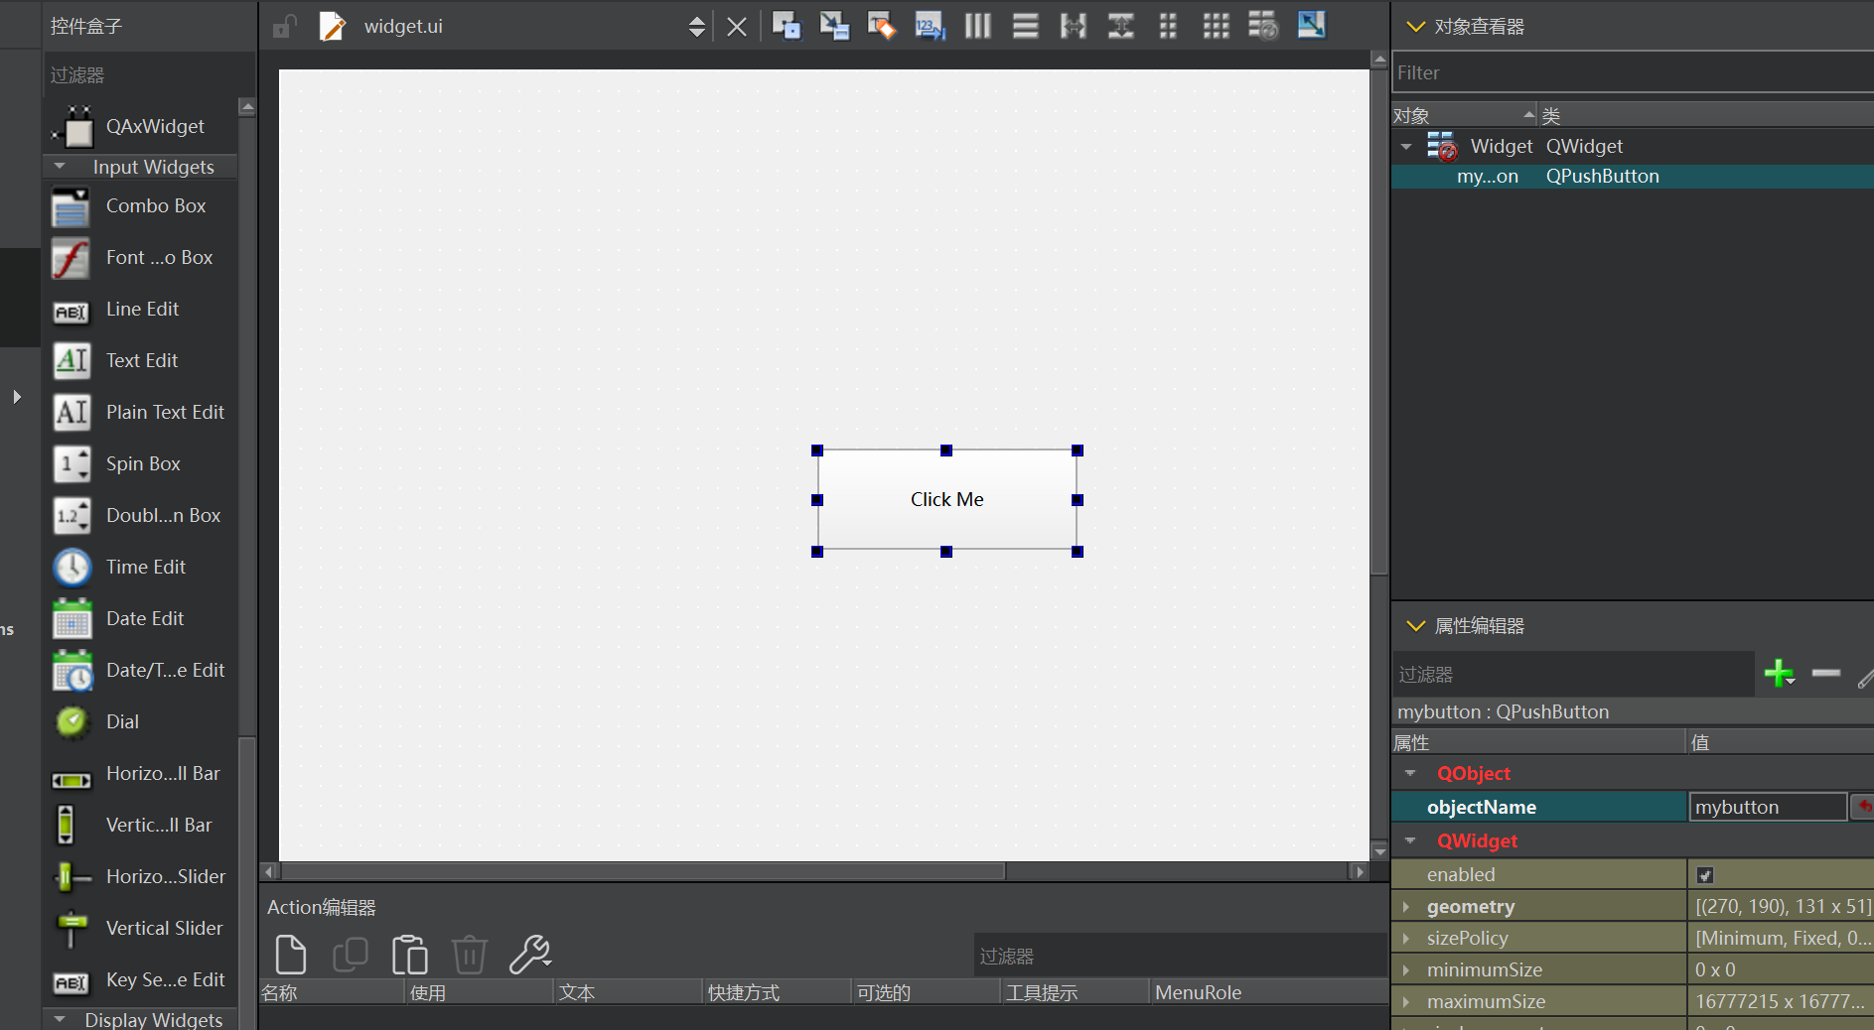Remove dynamic property with minus
Screen dimensions: 1874x1030
[x=1825, y=673]
